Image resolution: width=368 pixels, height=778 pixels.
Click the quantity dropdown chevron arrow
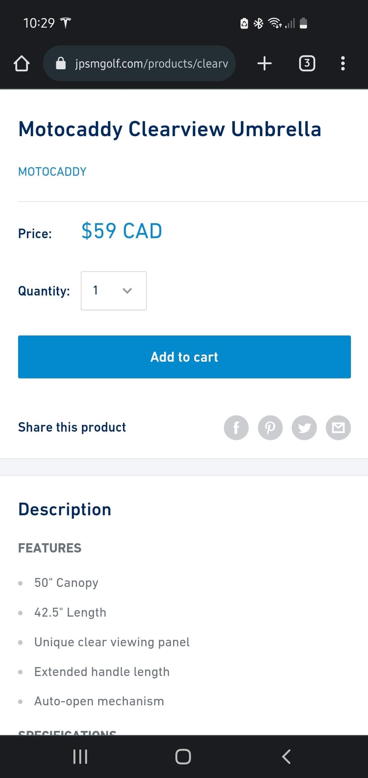[x=127, y=291]
